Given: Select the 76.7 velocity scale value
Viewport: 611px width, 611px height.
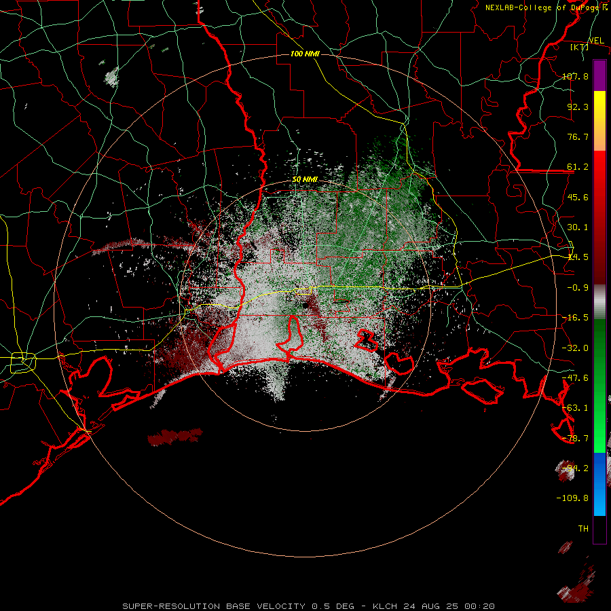Looking at the screenshot, I should [578, 136].
